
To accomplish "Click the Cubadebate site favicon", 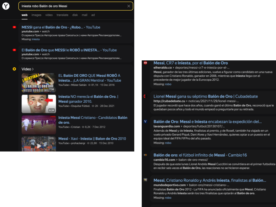I will point(145,96).
